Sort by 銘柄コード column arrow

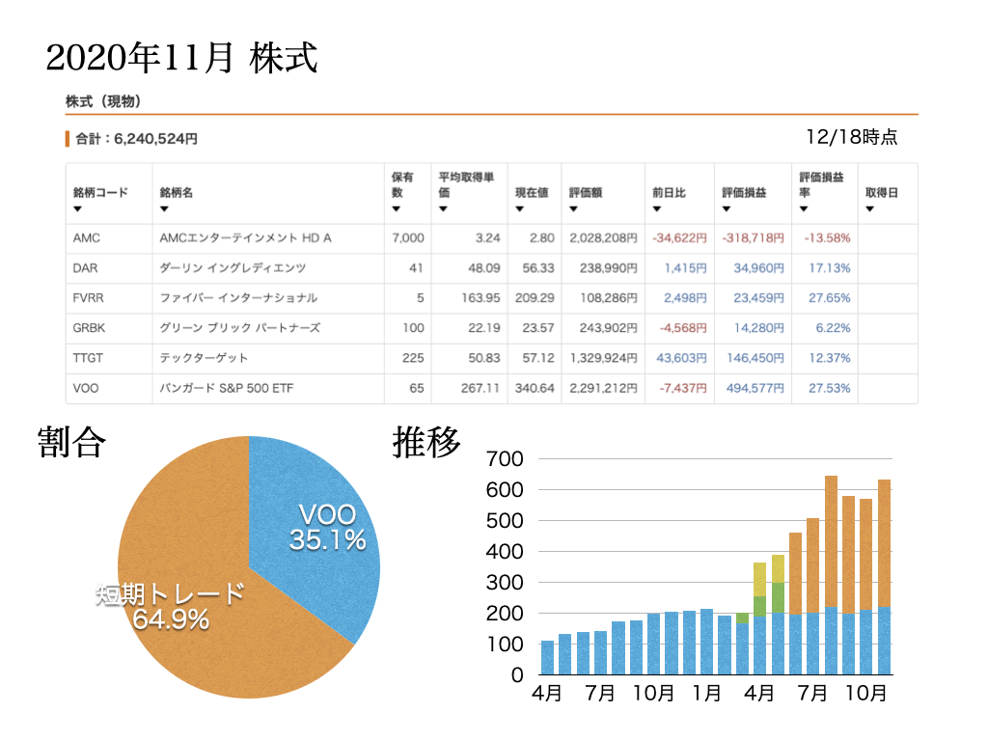77,209
